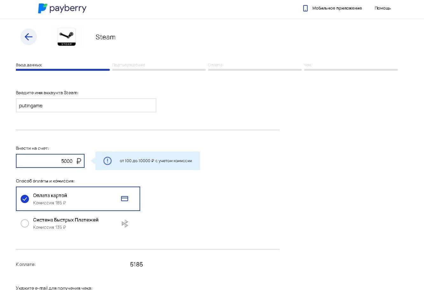Click the 5185 total amount value

coord(136,264)
